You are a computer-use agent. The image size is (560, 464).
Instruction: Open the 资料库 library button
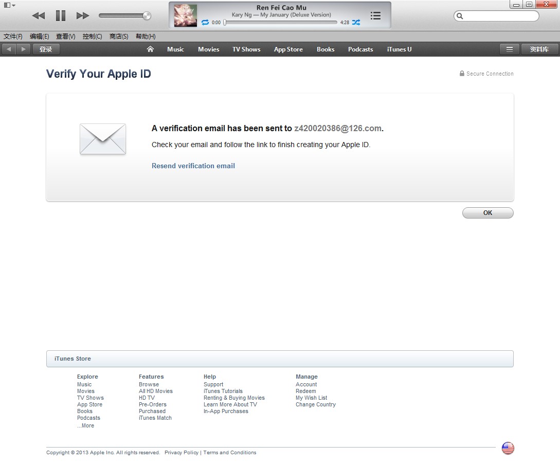coord(539,49)
